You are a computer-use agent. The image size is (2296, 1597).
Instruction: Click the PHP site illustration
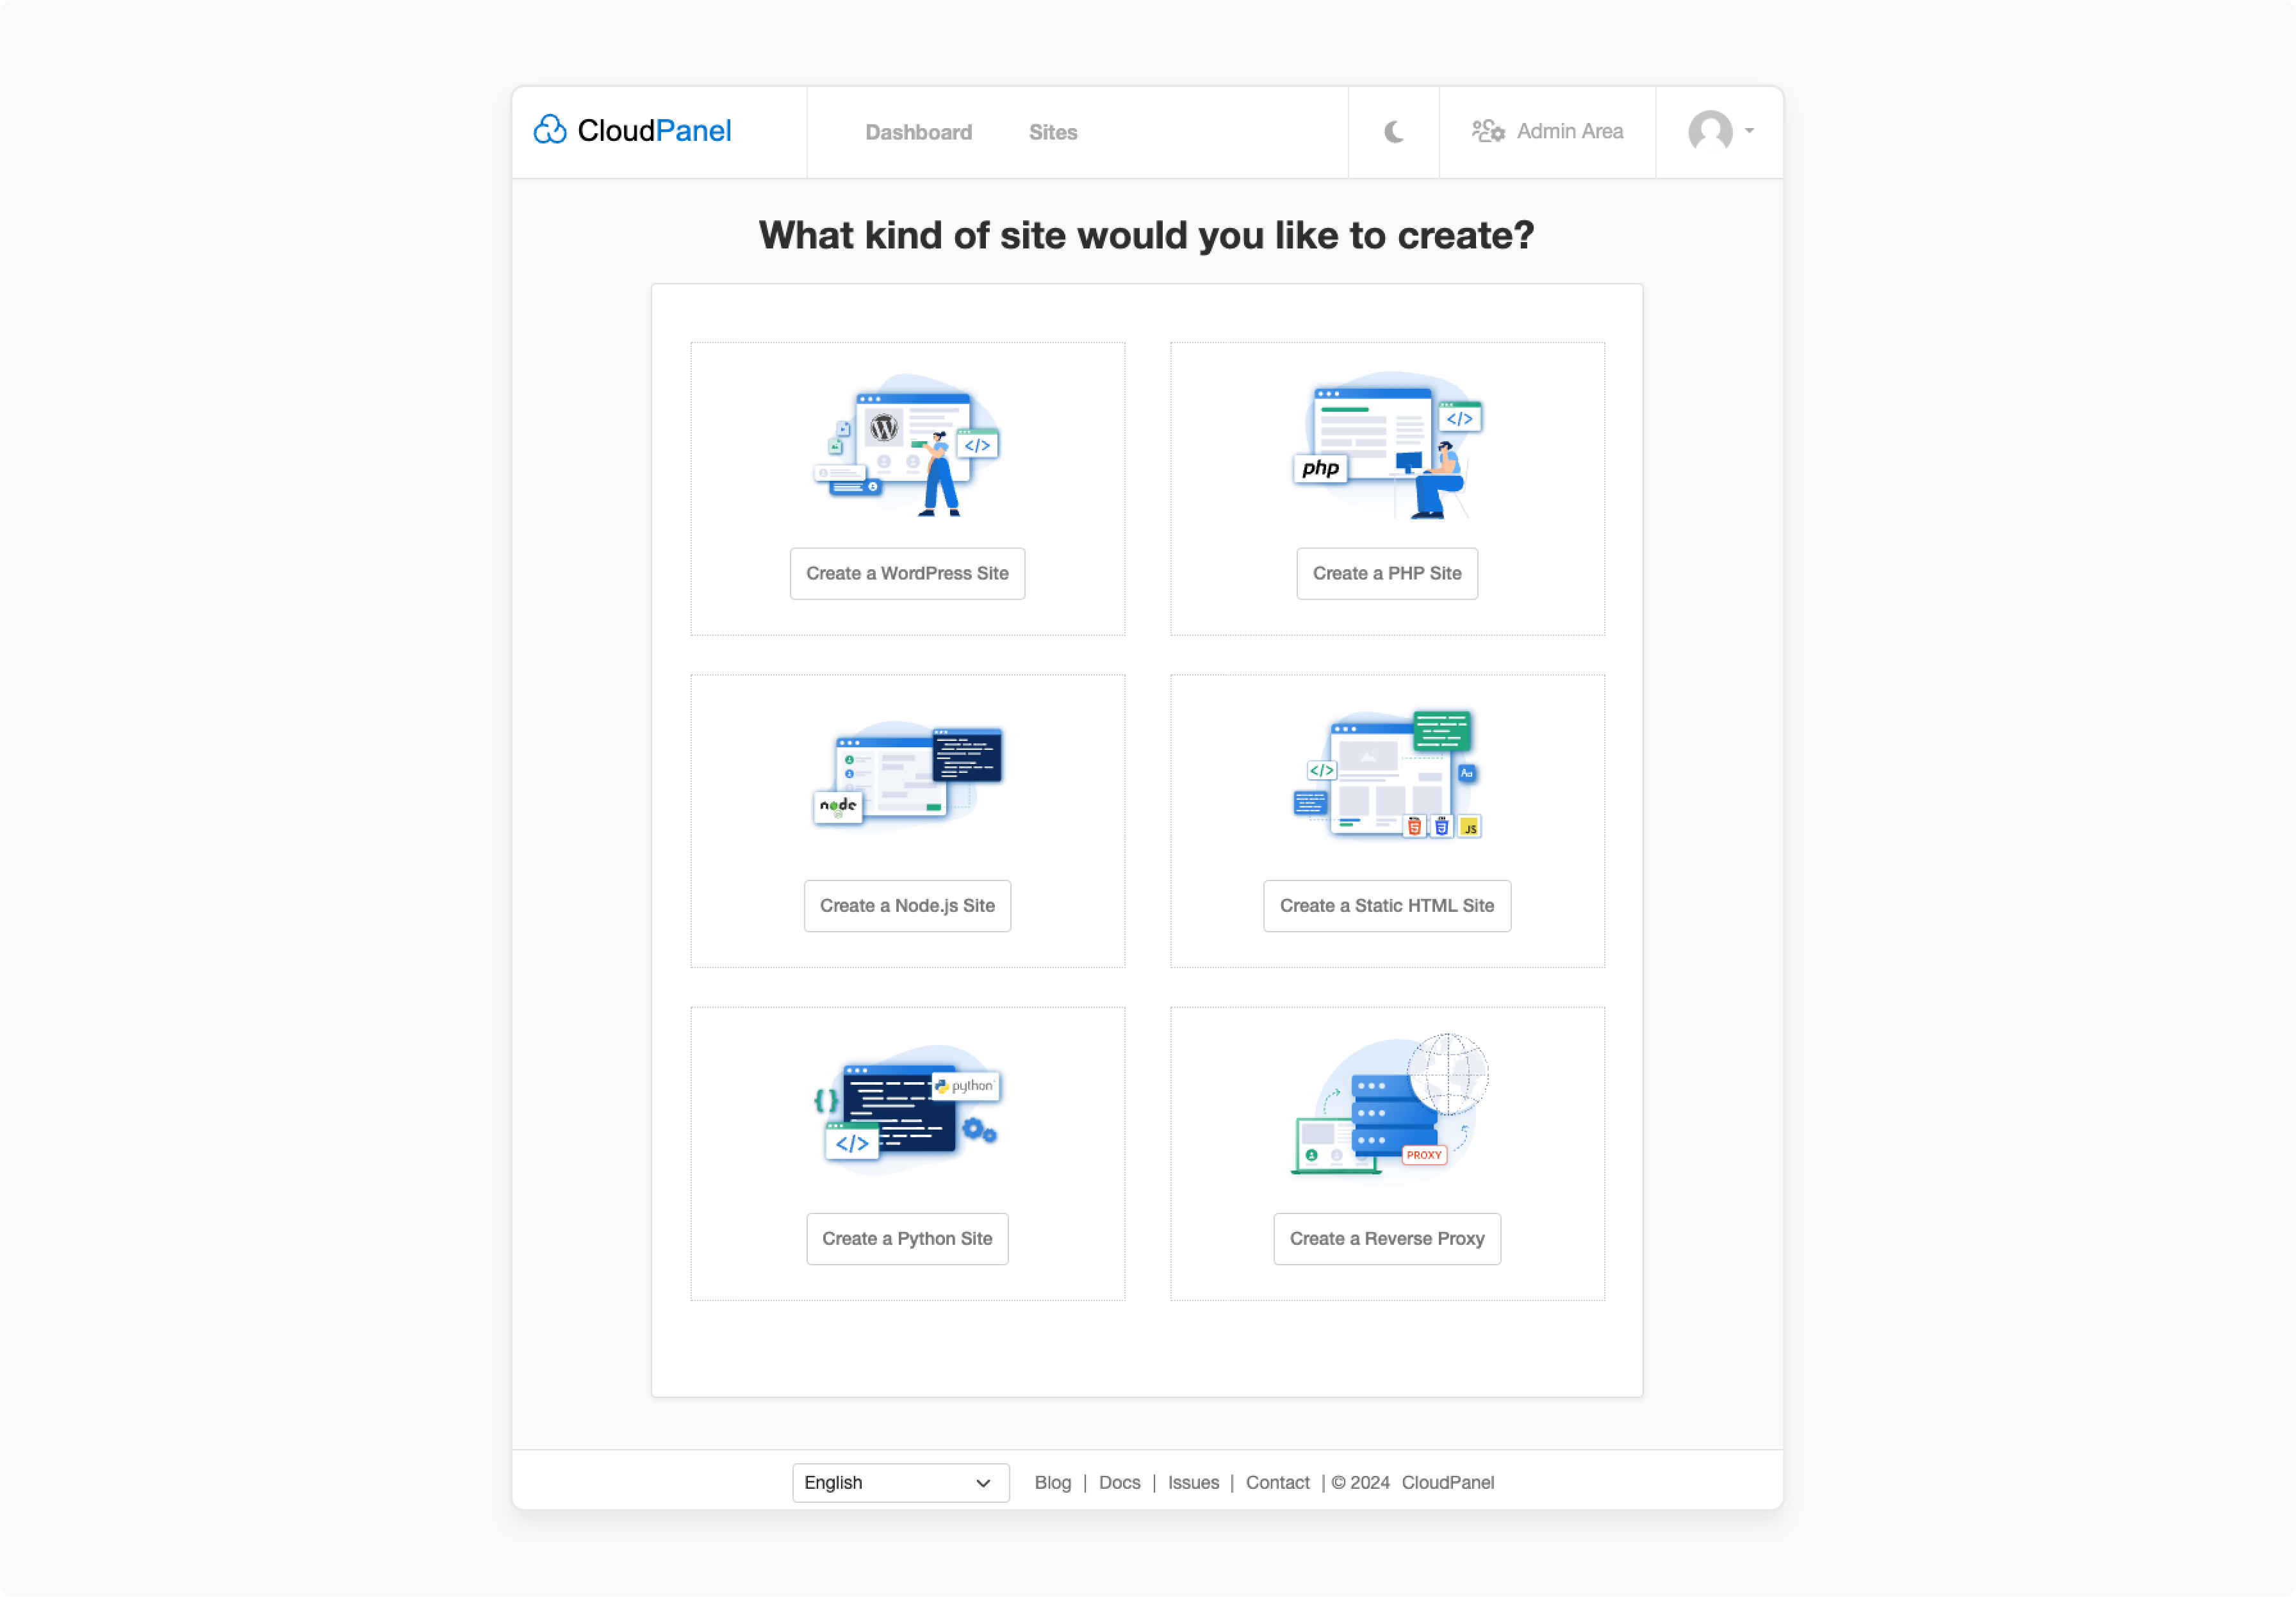1387,446
